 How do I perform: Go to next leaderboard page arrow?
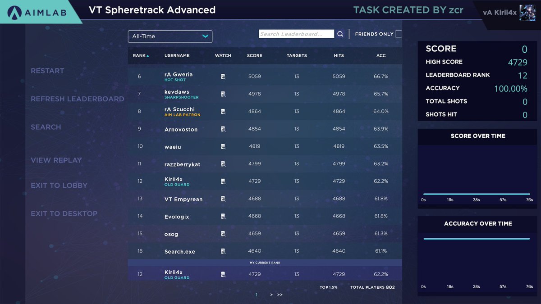click(271, 295)
